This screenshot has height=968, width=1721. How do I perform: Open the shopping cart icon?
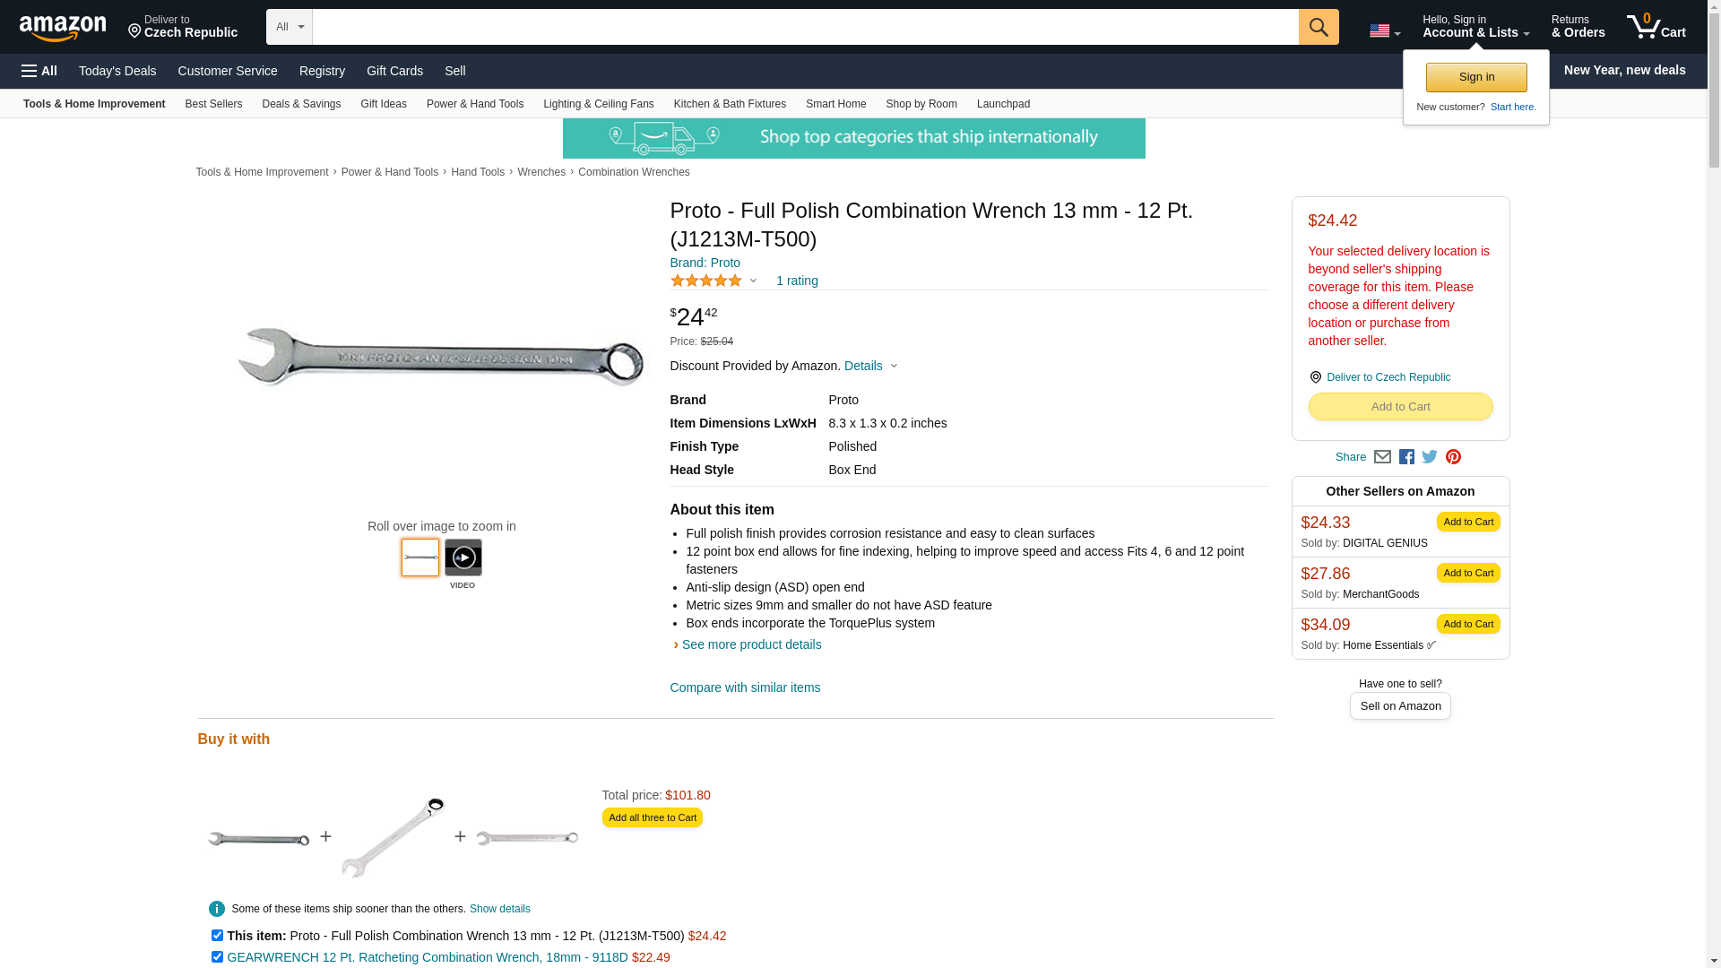click(x=1656, y=27)
